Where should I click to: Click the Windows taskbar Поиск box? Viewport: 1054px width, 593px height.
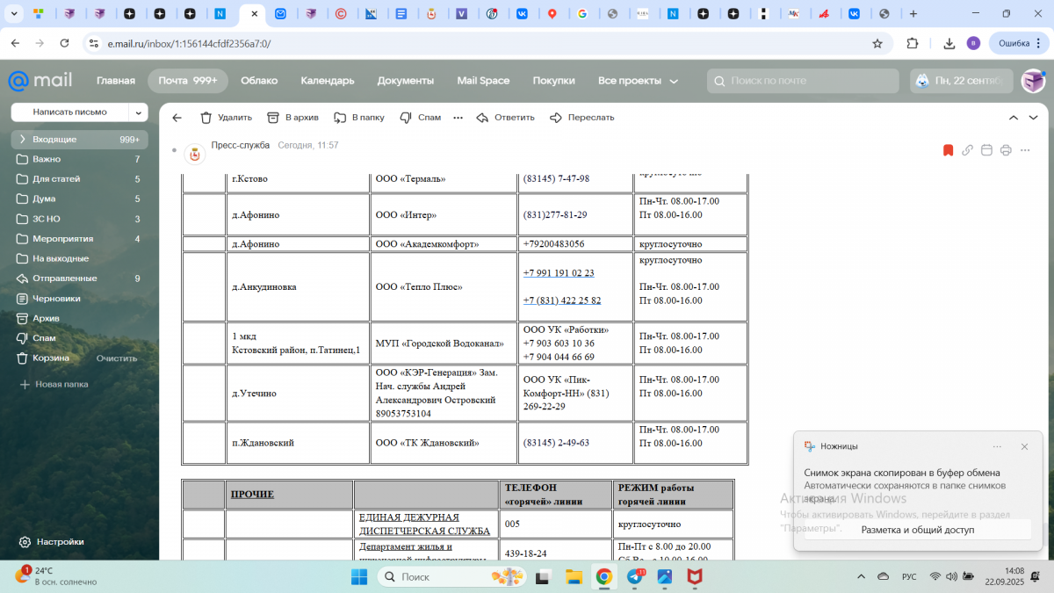tap(451, 576)
